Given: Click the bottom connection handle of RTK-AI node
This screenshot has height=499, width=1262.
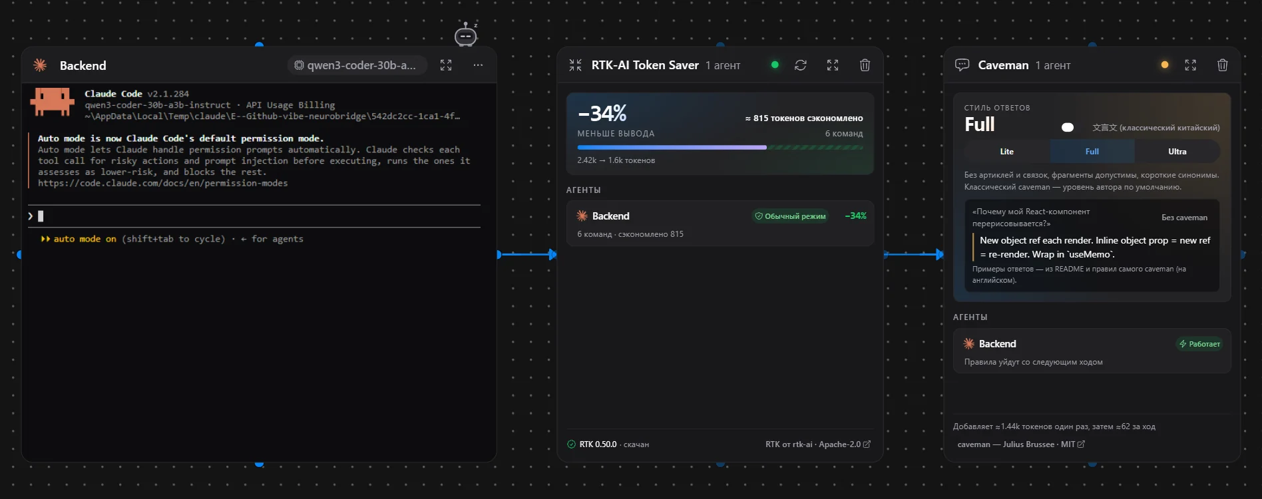Looking at the screenshot, I should point(720,464).
